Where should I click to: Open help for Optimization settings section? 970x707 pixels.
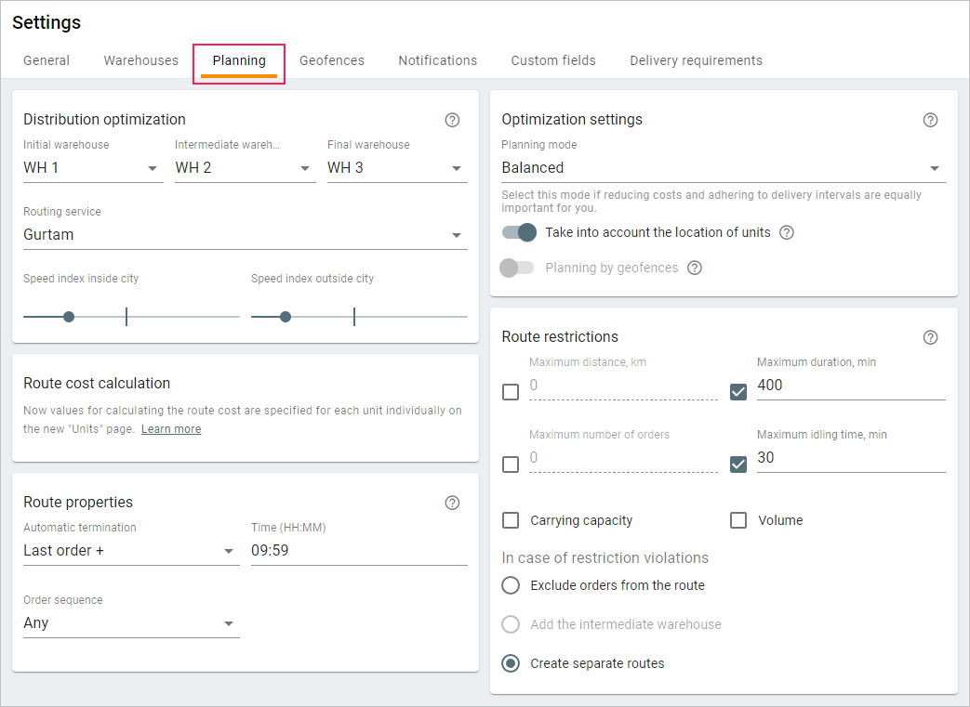coord(930,120)
